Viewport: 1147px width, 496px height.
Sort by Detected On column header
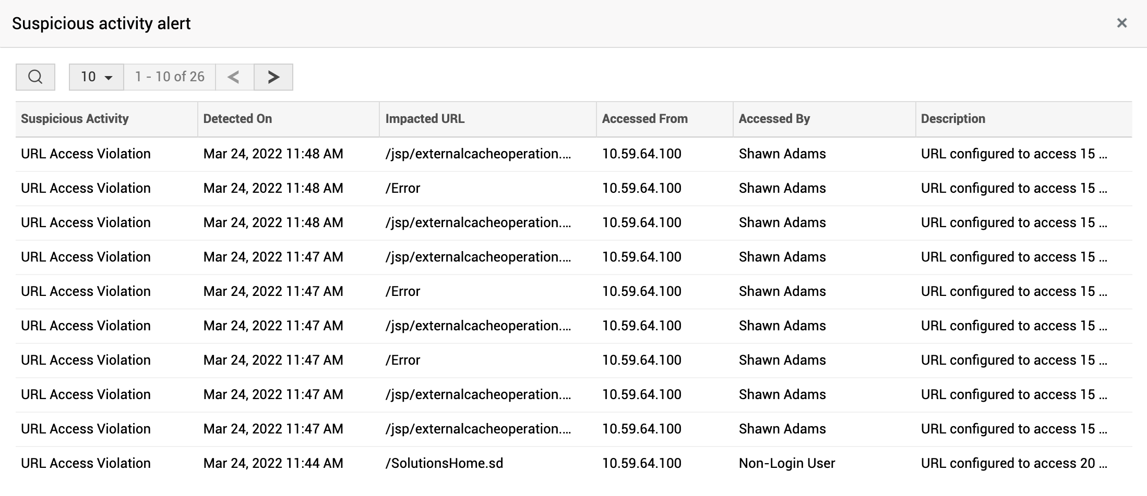[x=237, y=119]
